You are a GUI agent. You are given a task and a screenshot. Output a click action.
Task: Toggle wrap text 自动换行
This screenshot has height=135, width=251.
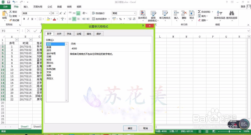tap(98, 13)
